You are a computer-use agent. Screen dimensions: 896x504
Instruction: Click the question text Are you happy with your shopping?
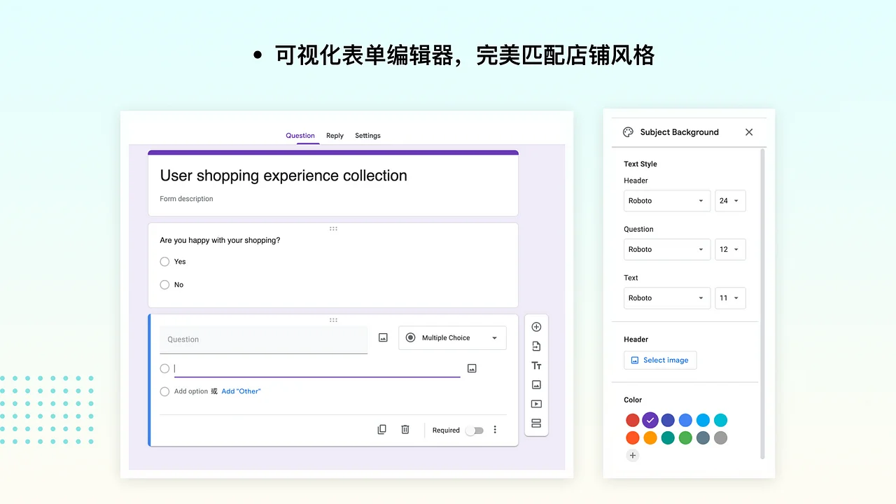coord(220,240)
